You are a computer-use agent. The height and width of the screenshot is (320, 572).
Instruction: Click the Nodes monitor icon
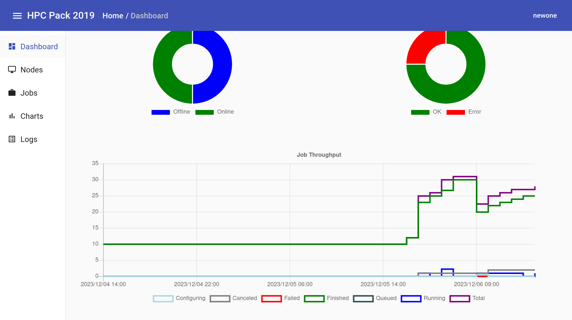coord(12,70)
